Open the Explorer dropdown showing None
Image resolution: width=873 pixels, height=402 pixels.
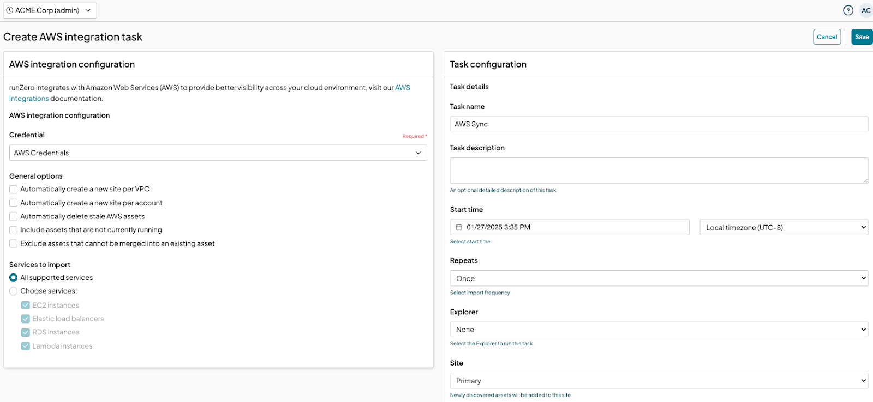coord(659,330)
